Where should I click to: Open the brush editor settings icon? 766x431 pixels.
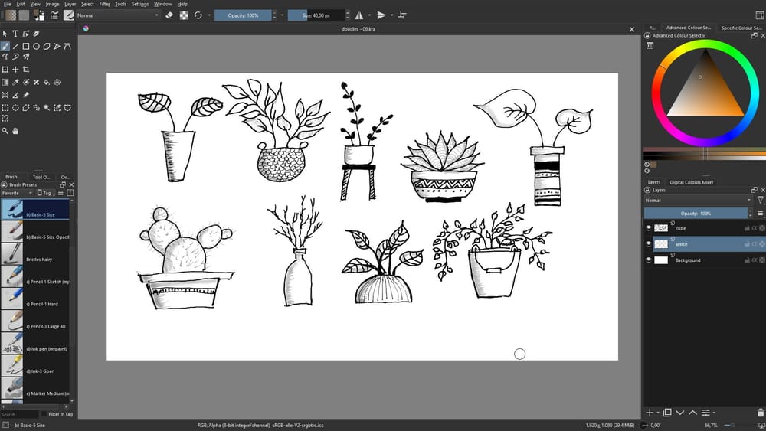[54, 15]
